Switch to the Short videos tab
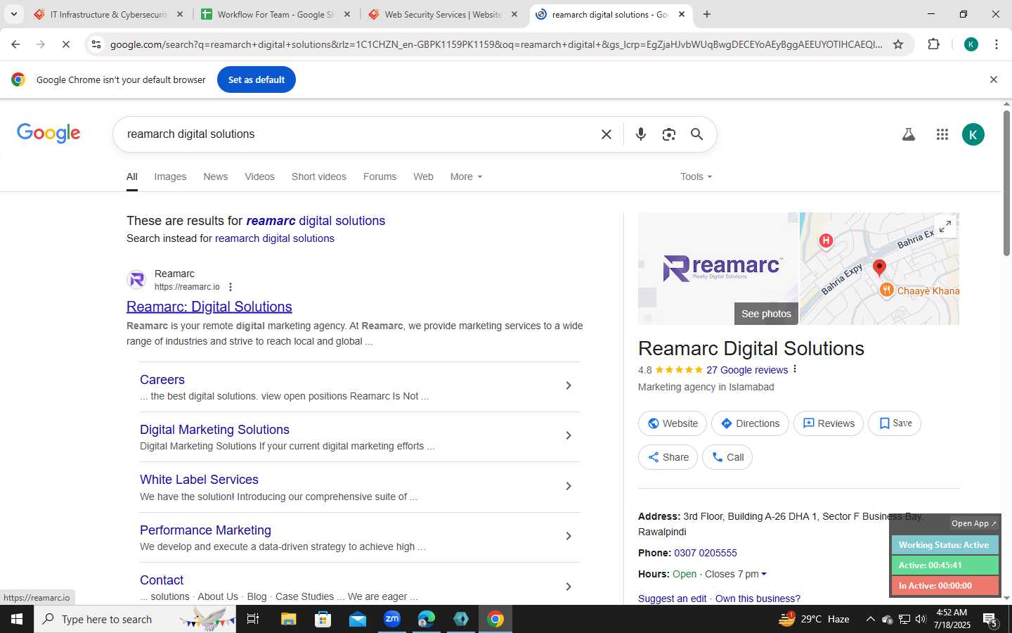The height and width of the screenshot is (633, 1012). click(319, 177)
